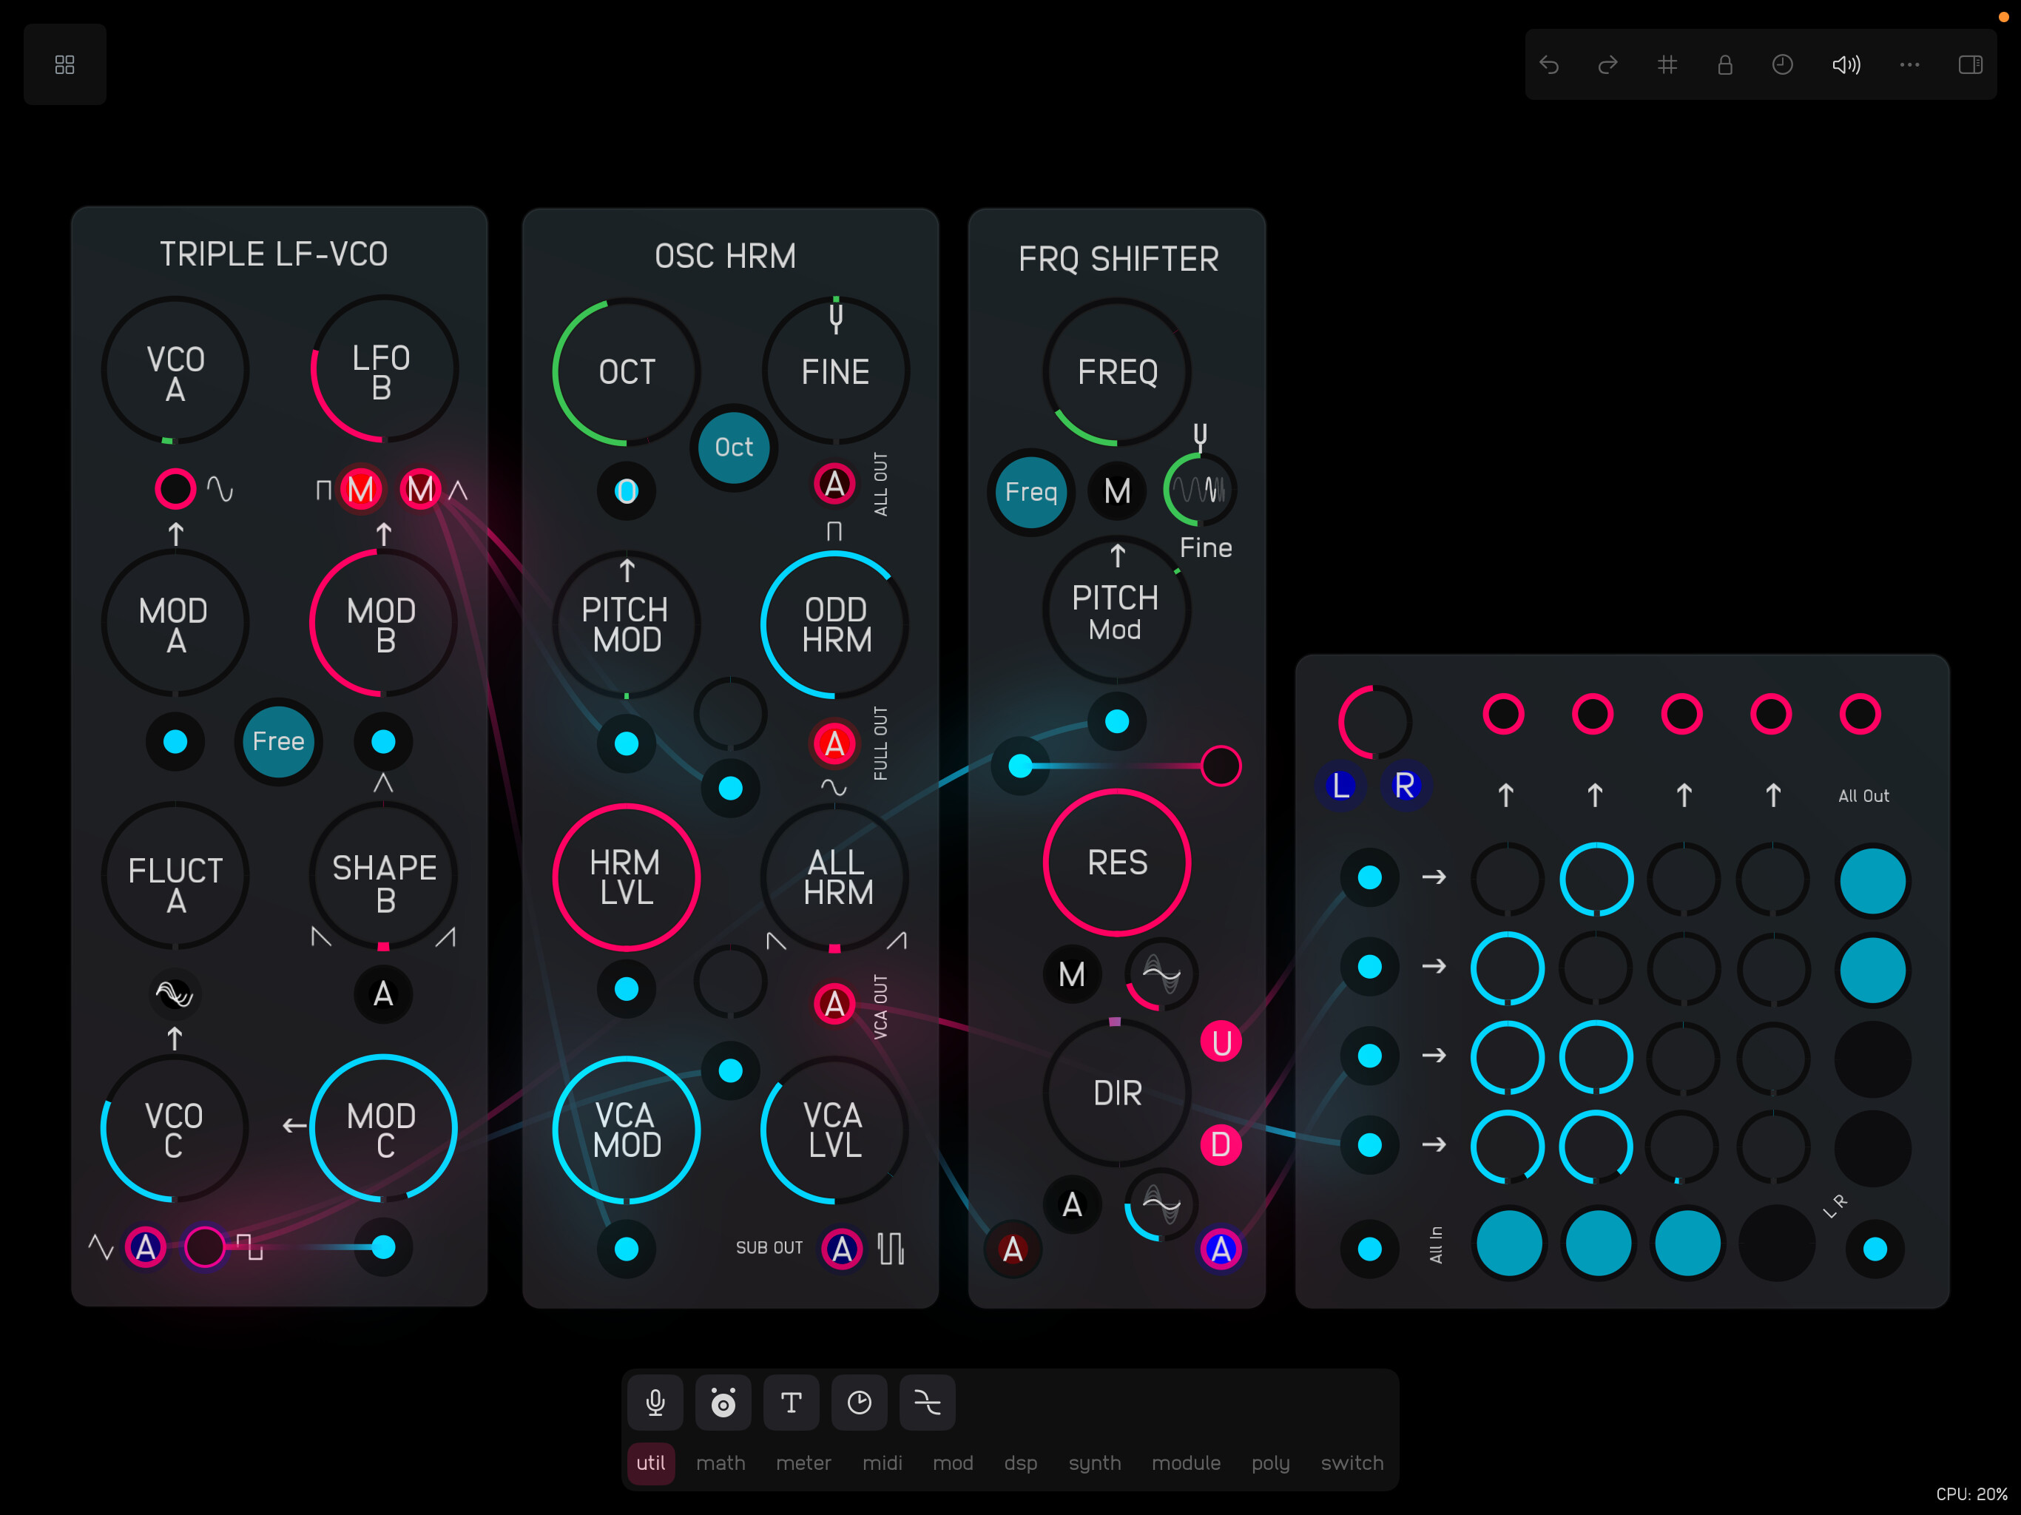Toggle the Oct button in OSC HRM
The width and height of the screenshot is (2021, 1515).
(734, 447)
